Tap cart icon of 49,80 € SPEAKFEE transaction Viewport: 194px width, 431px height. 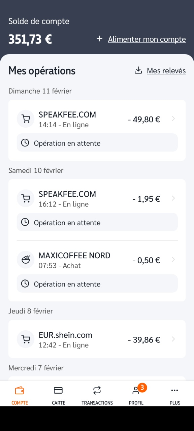click(26, 119)
